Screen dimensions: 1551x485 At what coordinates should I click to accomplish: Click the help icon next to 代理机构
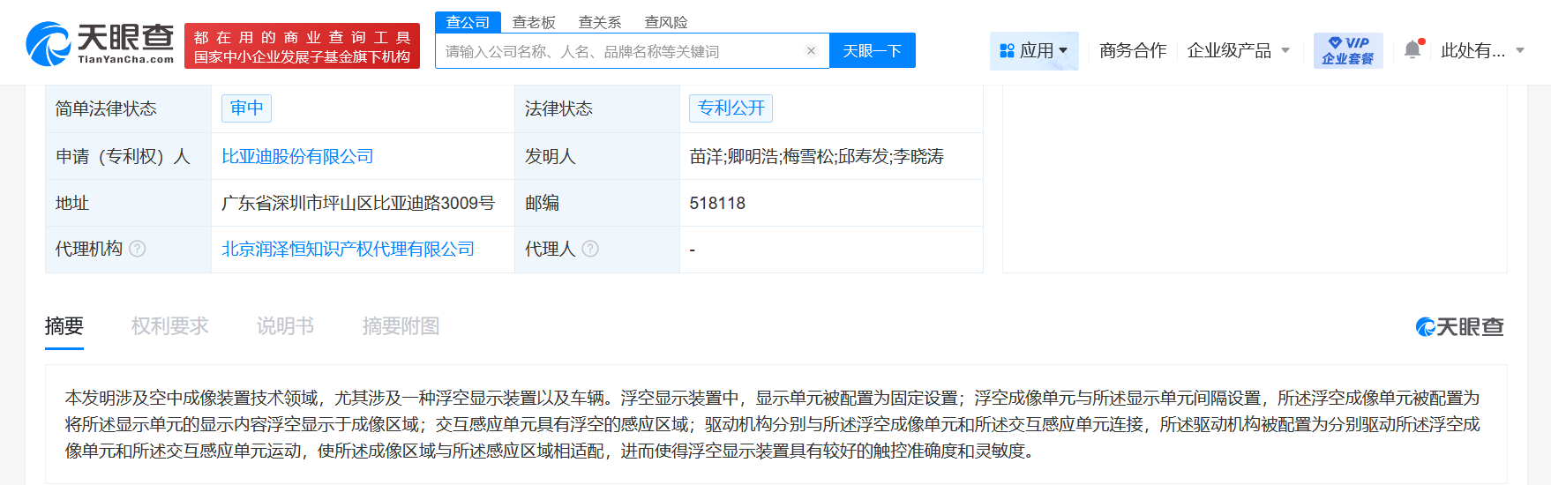138,249
